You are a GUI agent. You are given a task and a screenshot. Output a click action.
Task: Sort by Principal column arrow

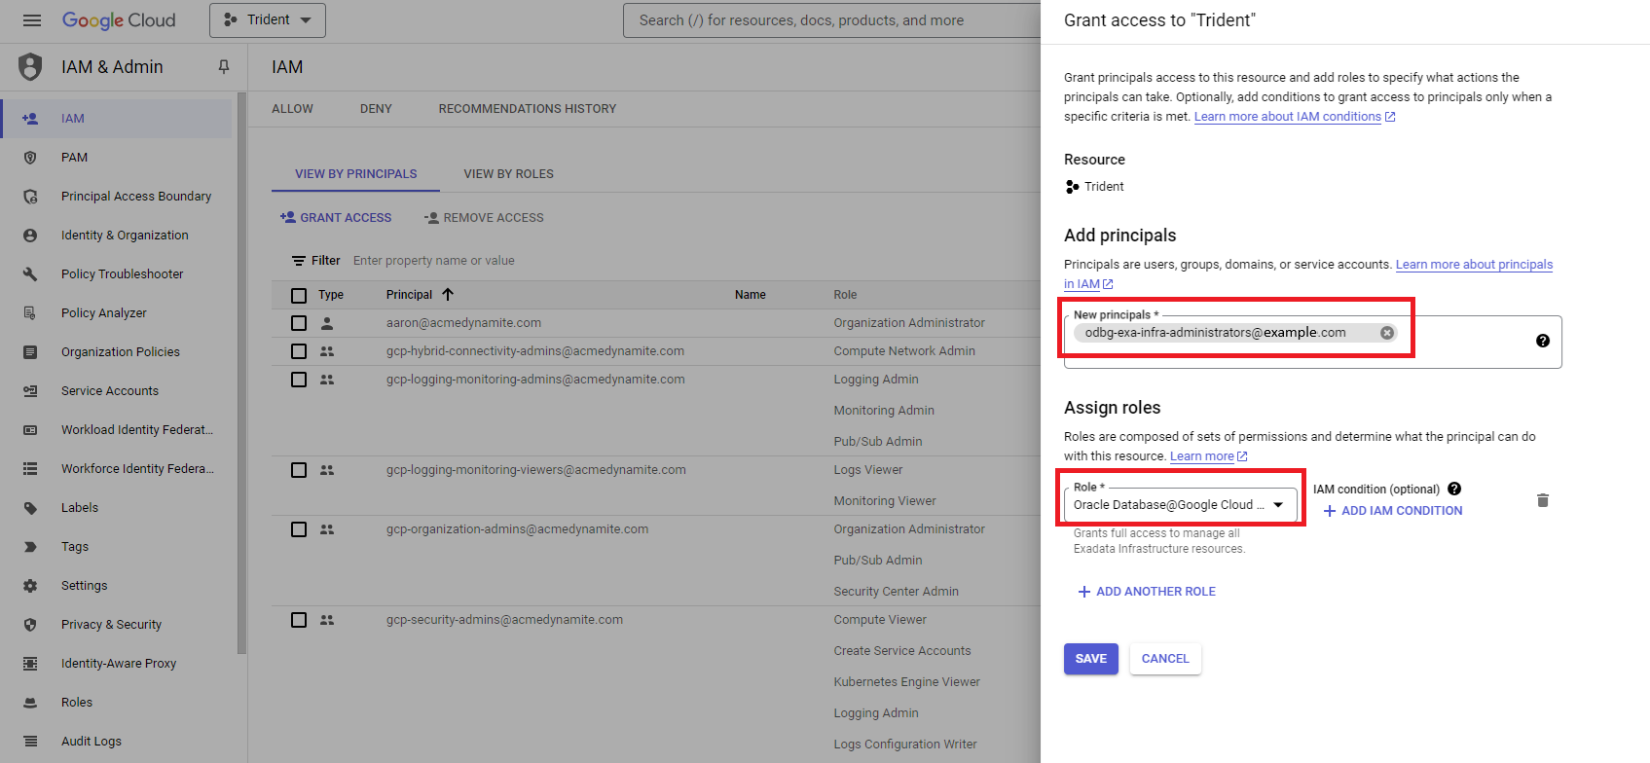(448, 295)
